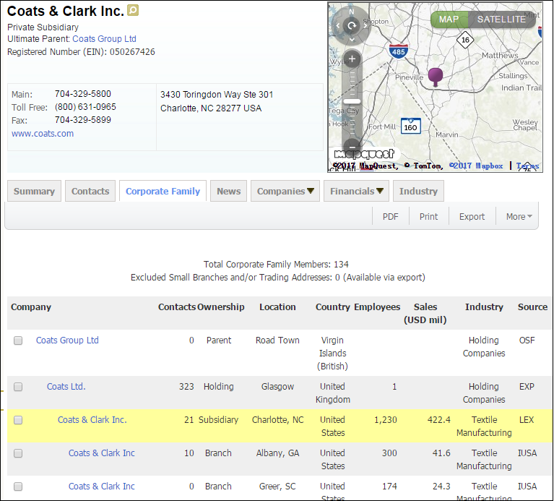The width and height of the screenshot is (554, 501).
Task: Click the route 160 marker on the map
Action: [x=410, y=127]
